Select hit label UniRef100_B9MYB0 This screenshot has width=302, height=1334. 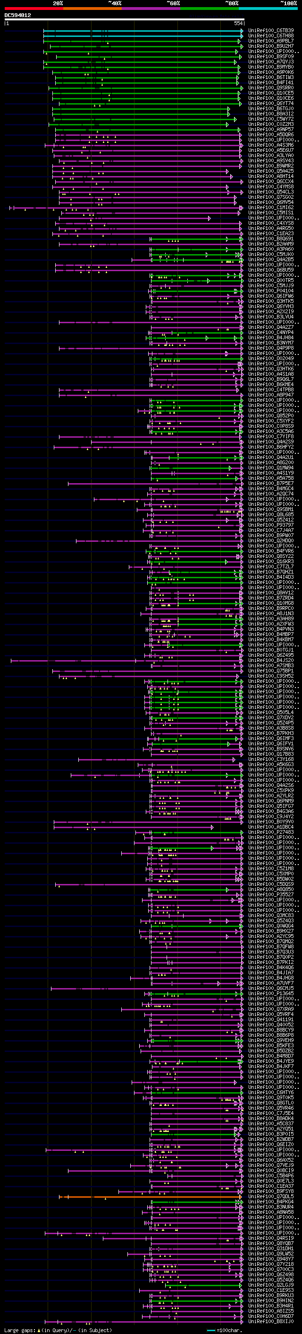[271, 67]
